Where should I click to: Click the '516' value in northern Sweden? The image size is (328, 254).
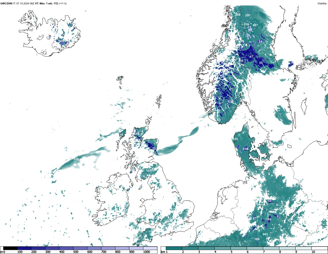(x=246, y=24)
